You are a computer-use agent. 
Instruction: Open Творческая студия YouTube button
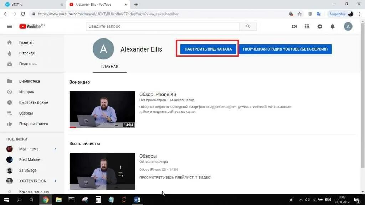coord(285,49)
